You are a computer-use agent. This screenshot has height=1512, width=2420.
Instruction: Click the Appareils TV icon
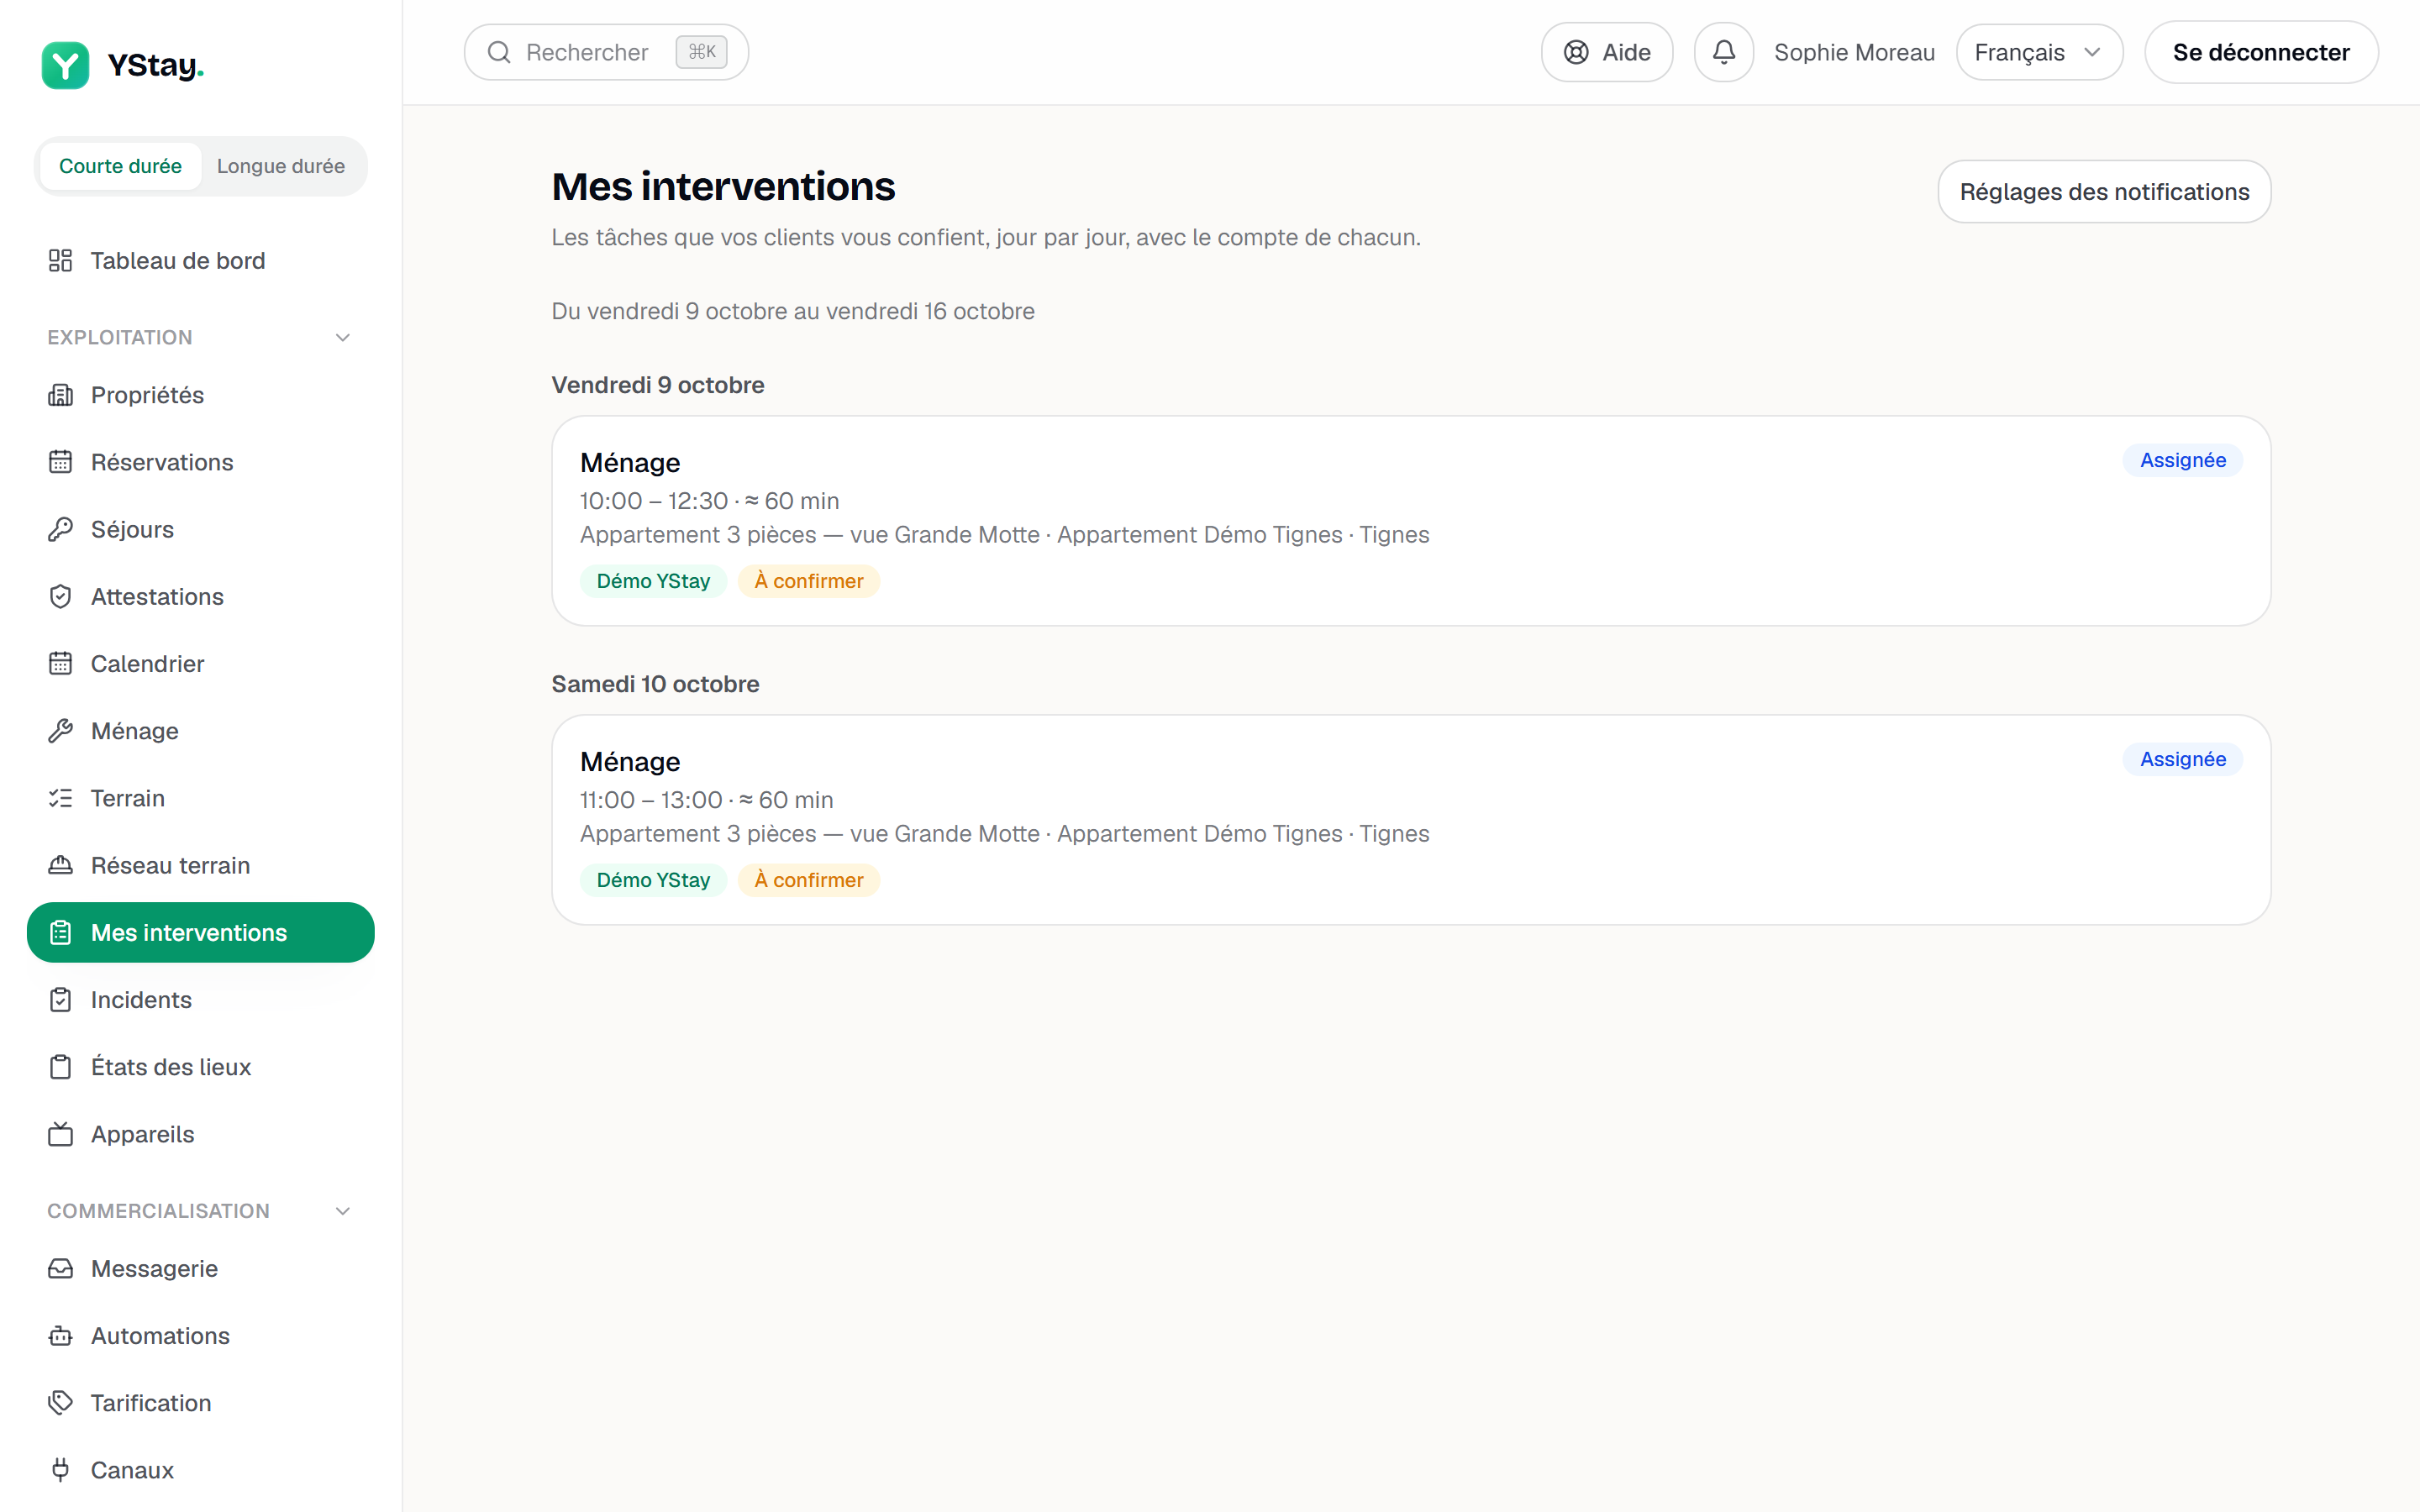(x=60, y=1134)
